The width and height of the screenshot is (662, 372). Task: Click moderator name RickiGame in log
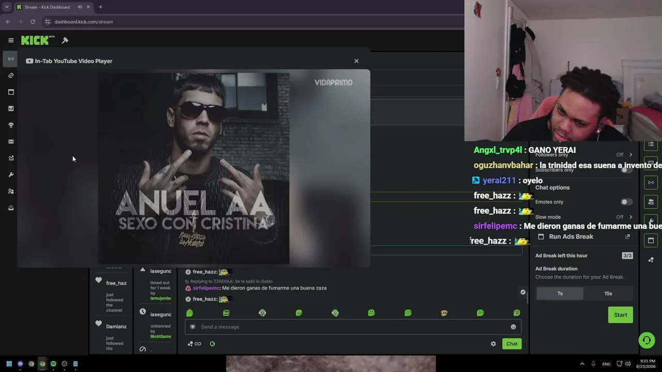click(161, 336)
